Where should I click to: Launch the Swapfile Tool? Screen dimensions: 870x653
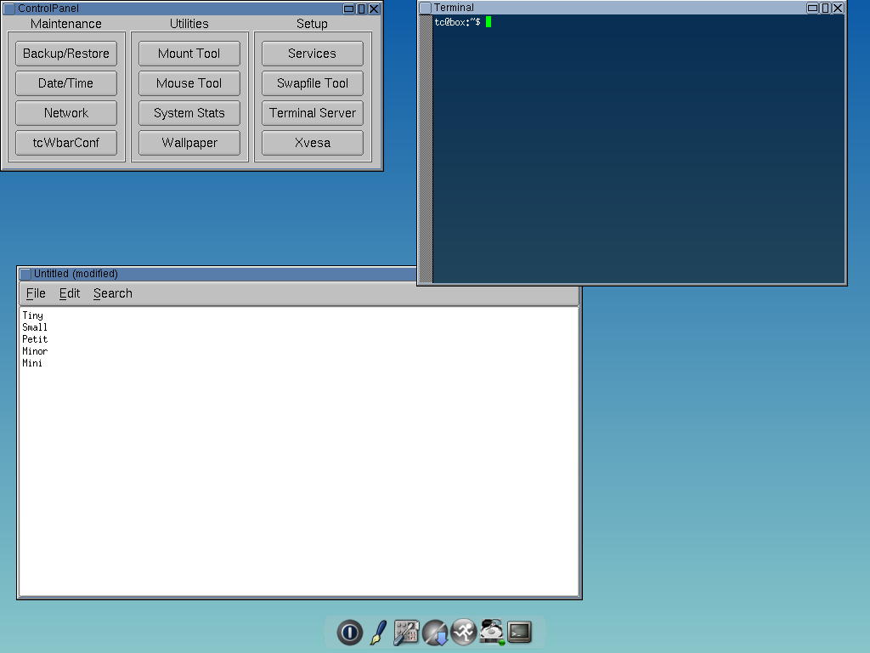pyautogui.click(x=313, y=83)
